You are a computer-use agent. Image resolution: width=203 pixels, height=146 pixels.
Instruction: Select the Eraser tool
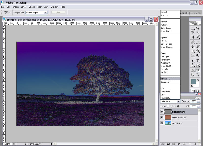[193, 51]
